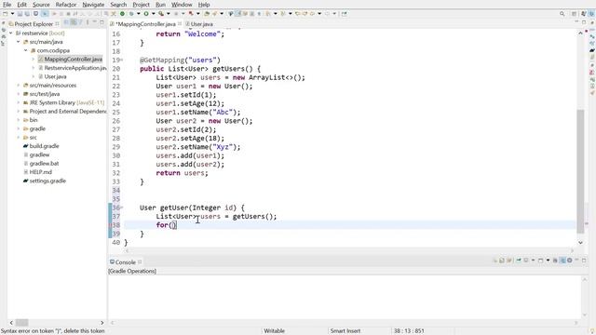This screenshot has height=335, width=596.
Task: Click cursor position 38 : 13 : 851 status
Action: (x=409, y=331)
